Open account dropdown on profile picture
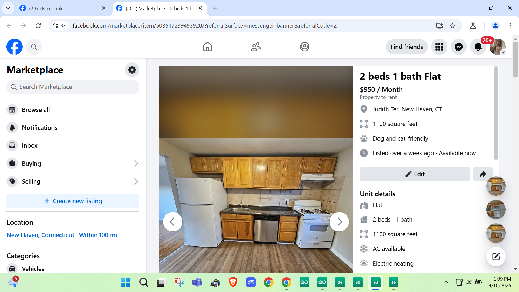Viewport: 519px width, 292px height. tap(503, 52)
